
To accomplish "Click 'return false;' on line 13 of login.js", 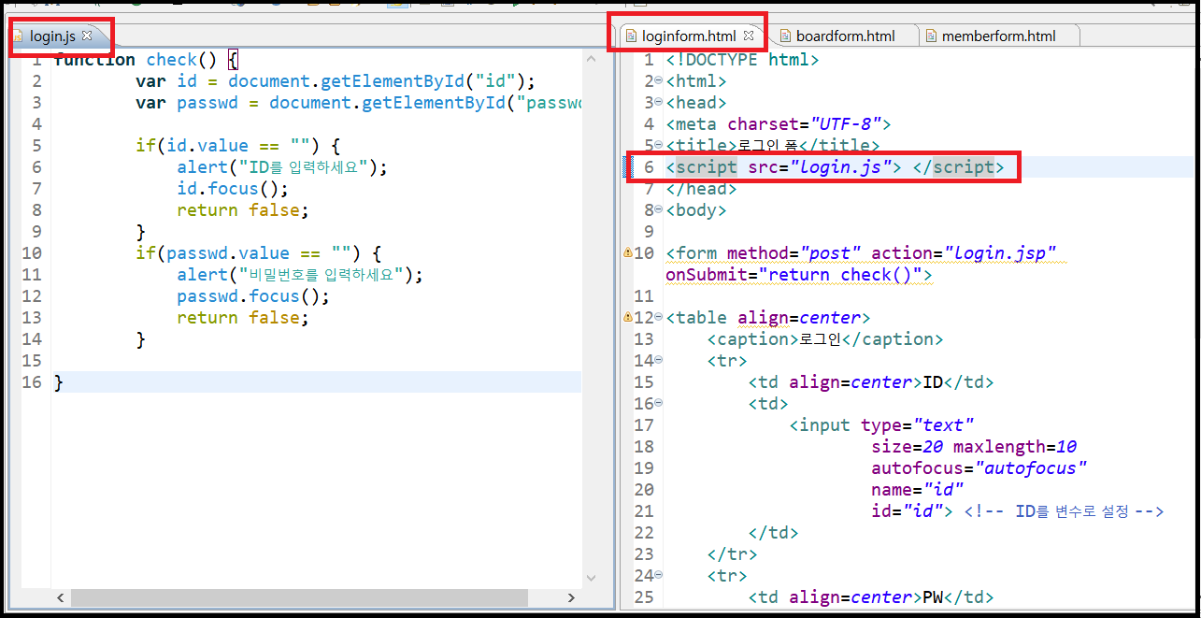I will [x=242, y=318].
